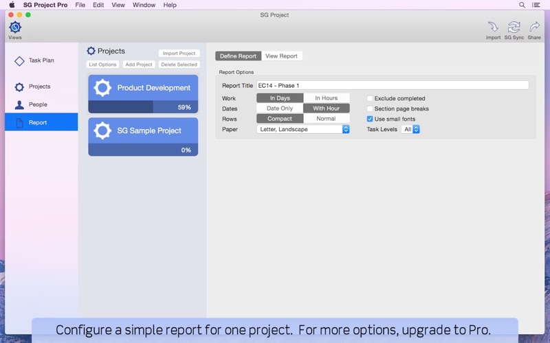Uncheck Use small fonts
The image size is (550, 343).
coord(370,119)
